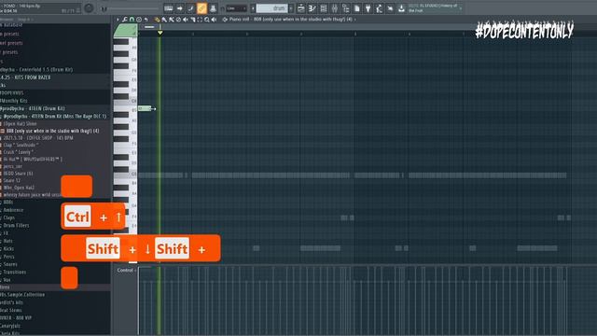Click the download/render icon
Viewport: 597px width, 336px height.
401,8
